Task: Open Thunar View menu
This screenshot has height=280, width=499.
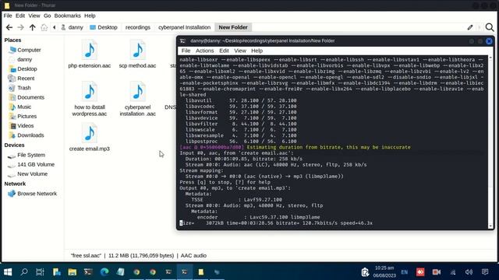Action: [34, 16]
